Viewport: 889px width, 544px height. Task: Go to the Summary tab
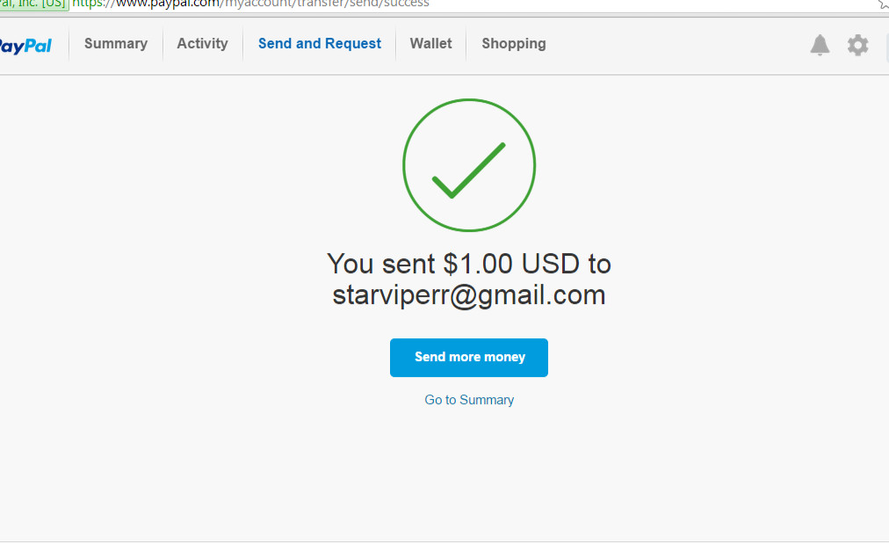click(116, 44)
